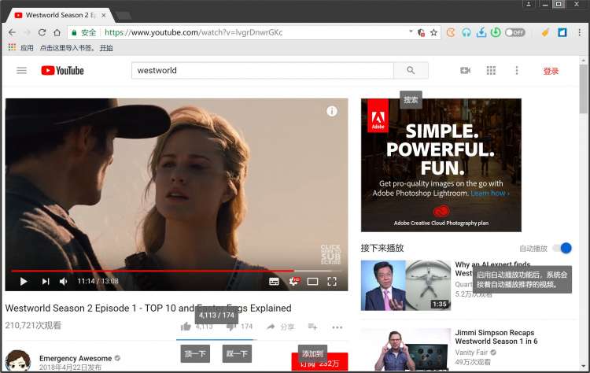Mute the video volume speaker icon

click(x=63, y=281)
